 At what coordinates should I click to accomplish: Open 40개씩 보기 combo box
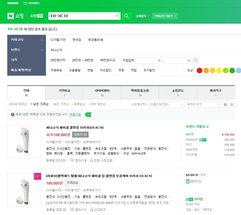[x=203, y=104]
